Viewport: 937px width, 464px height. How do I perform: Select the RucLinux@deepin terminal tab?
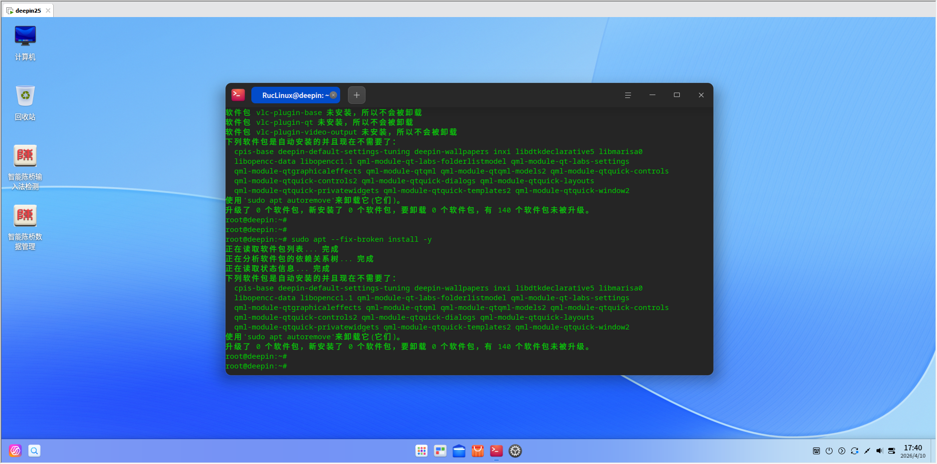point(293,95)
